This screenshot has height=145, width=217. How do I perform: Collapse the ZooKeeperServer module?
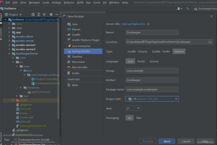[9, 53]
